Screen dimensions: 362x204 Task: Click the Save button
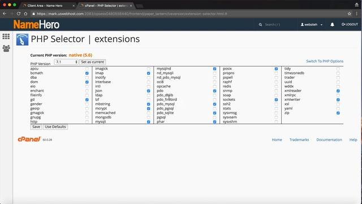36,127
